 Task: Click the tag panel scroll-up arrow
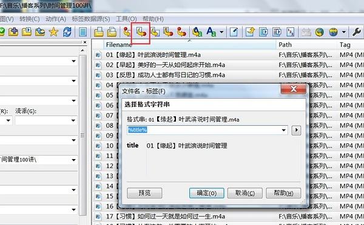pyautogui.click(x=83, y=50)
